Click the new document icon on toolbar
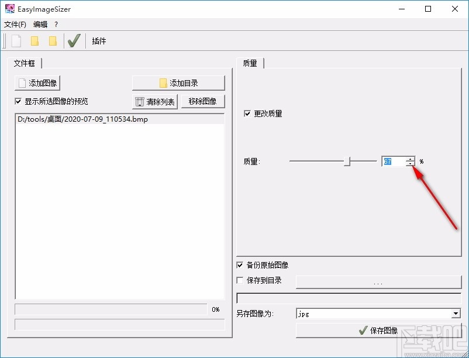 (x=15, y=40)
